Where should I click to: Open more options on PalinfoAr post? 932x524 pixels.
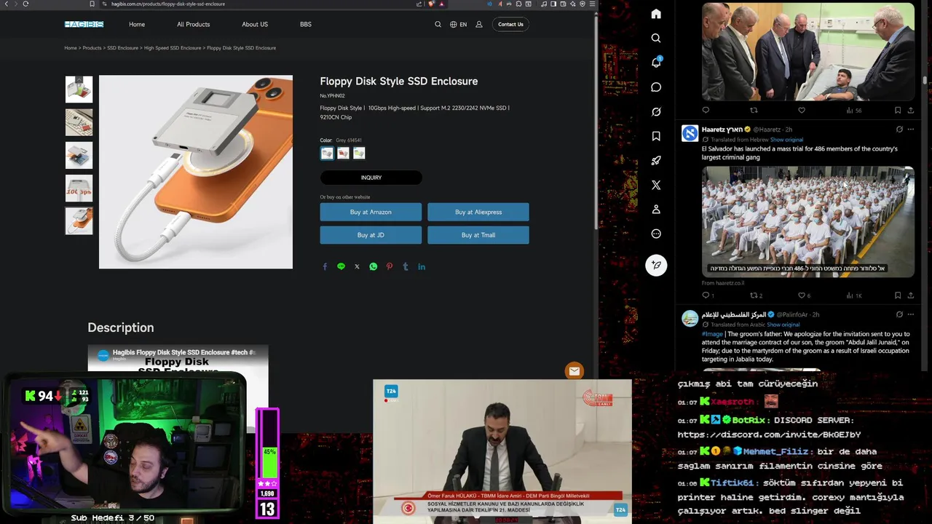[910, 314]
